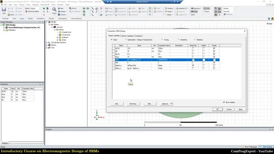Toggle the Grid button in the ribbon
This screenshot has width=274, height=154.
tap(207, 9)
